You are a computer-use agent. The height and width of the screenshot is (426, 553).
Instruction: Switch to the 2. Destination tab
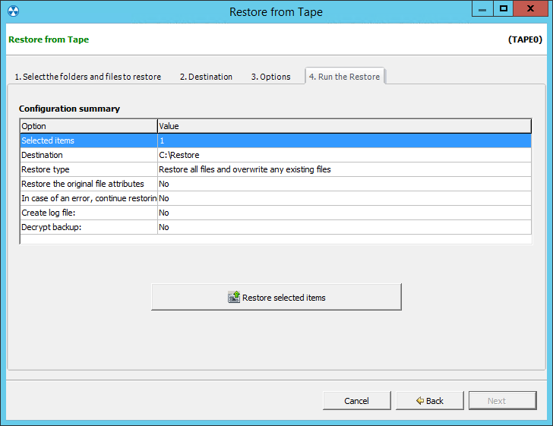(207, 77)
